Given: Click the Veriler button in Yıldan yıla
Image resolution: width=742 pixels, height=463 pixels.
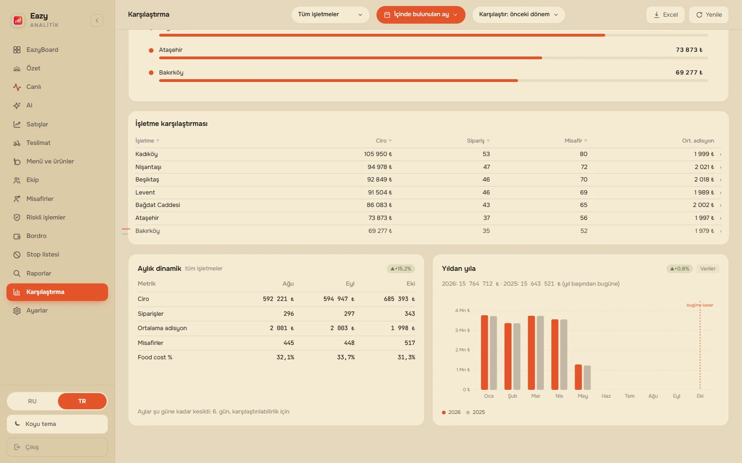Looking at the screenshot, I should coord(708,269).
